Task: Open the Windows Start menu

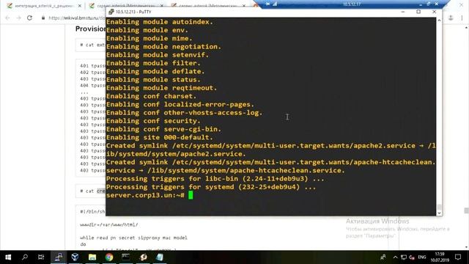Action: tap(8, 257)
